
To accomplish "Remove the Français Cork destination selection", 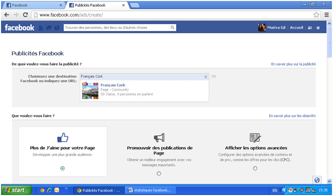I will 205,77.
